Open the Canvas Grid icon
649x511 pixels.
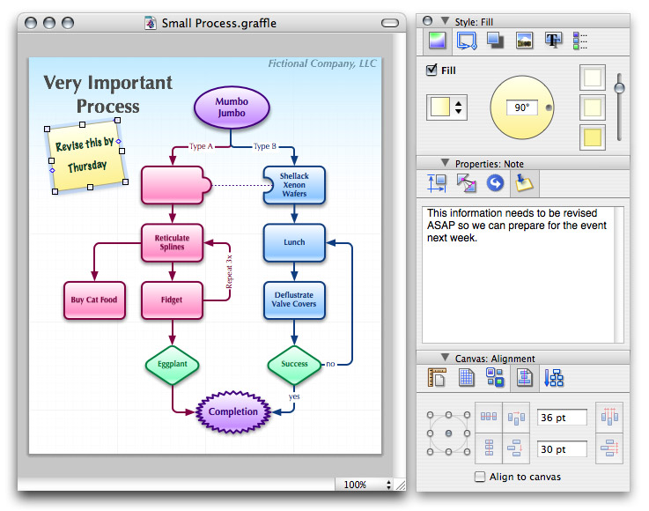(x=467, y=378)
